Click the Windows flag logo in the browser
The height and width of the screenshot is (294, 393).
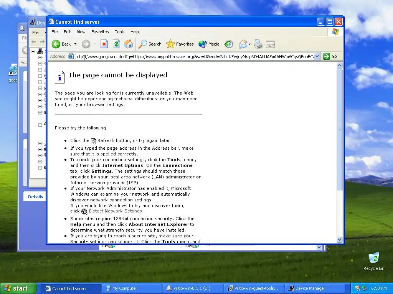coord(335,32)
